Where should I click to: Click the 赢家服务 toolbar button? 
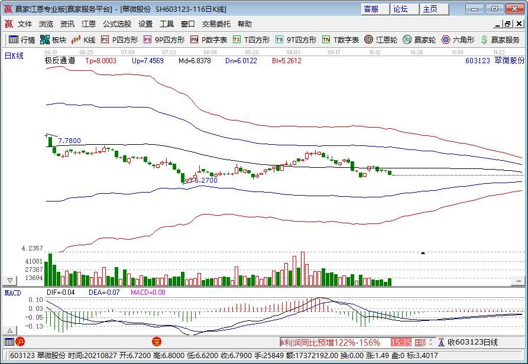point(500,40)
